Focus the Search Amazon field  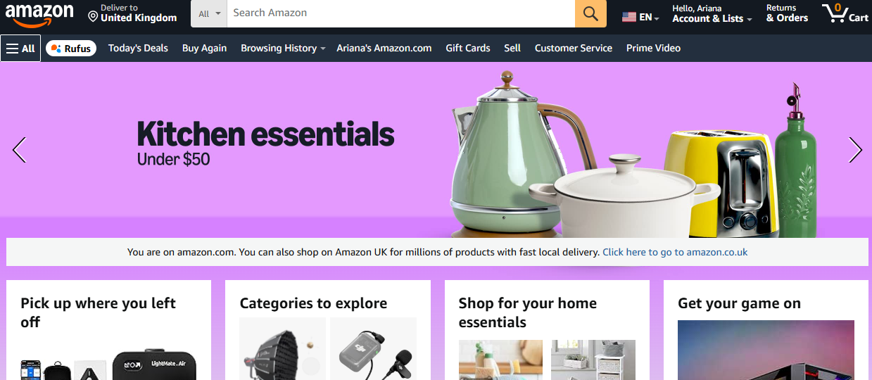coord(401,13)
